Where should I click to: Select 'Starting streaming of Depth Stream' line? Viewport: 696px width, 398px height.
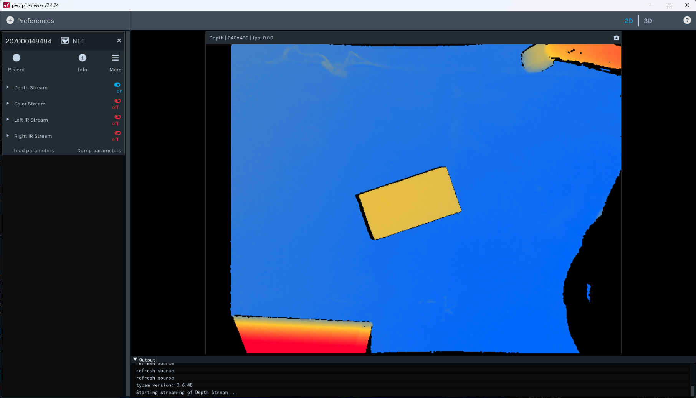pyautogui.click(x=187, y=393)
